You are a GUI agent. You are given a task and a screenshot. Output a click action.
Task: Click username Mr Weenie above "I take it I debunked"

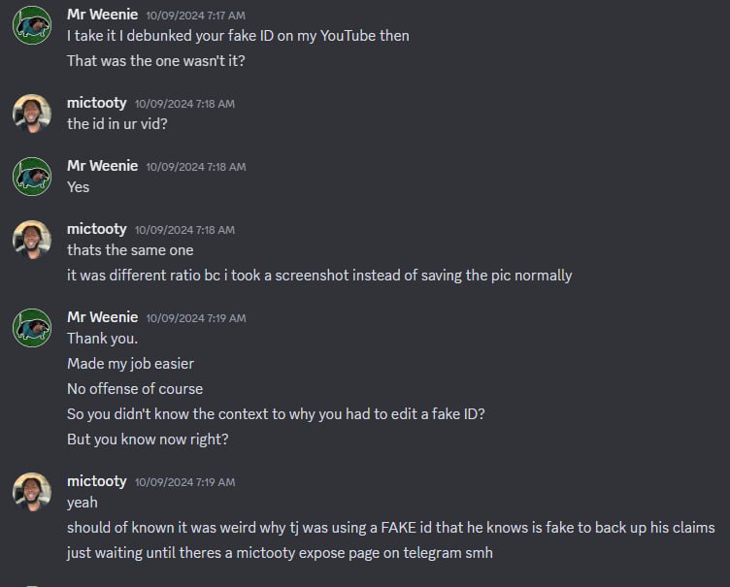tap(102, 15)
